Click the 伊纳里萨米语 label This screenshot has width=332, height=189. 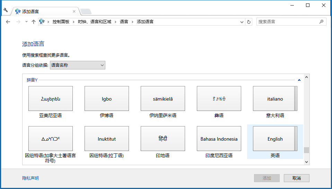(x=163, y=115)
